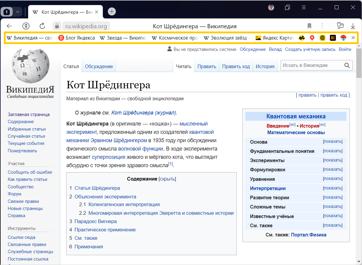Open the downloads arrow icon
This screenshot has width=362, height=265.
tap(353, 26)
